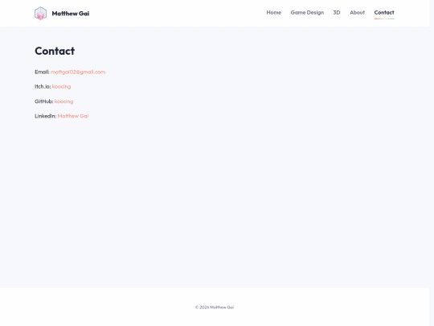
Task: Click the Contact page heading
Action: (55, 51)
